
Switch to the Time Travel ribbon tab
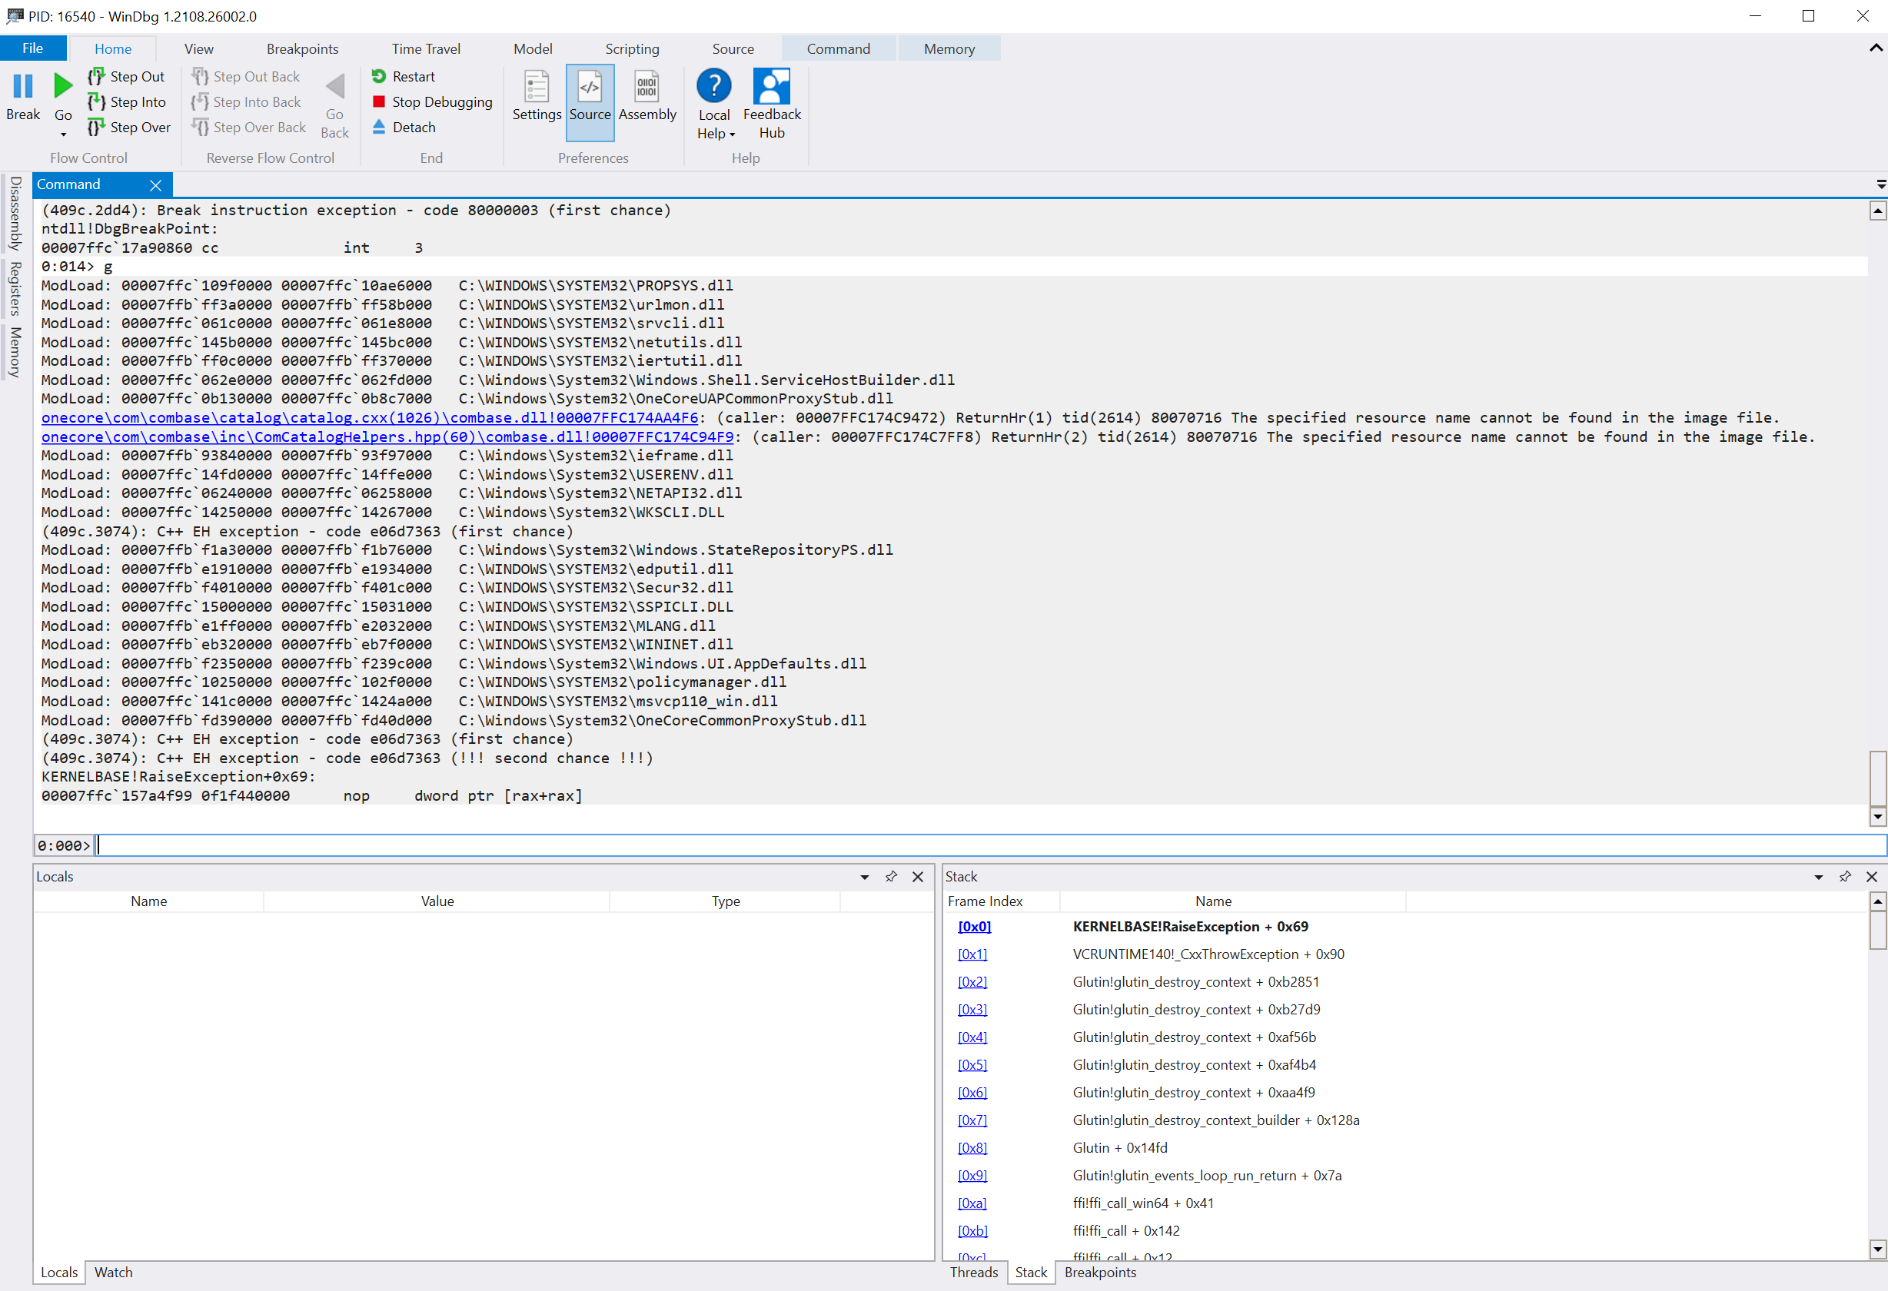(426, 48)
